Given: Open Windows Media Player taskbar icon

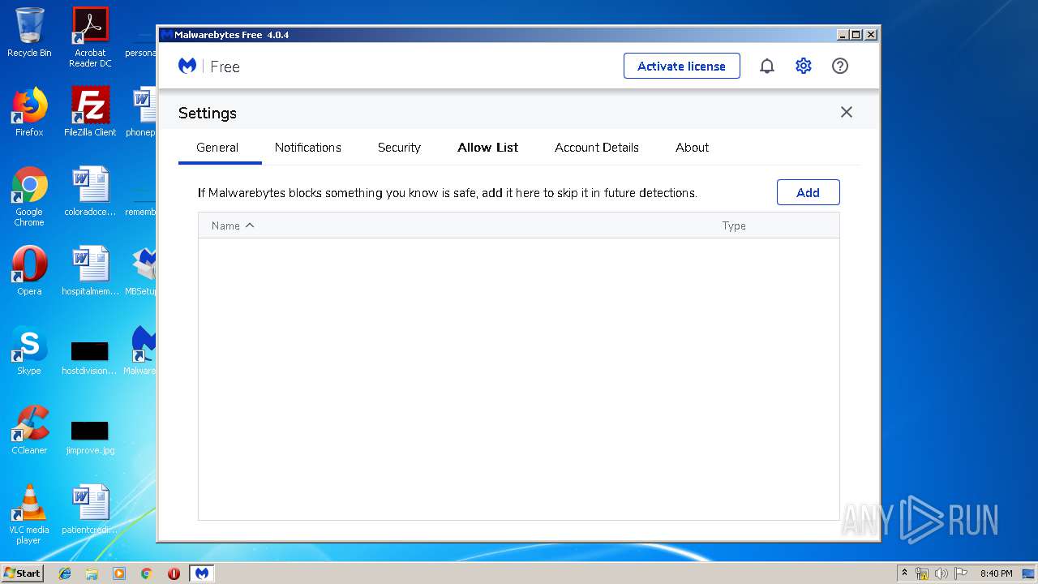Looking at the screenshot, I should (119, 573).
